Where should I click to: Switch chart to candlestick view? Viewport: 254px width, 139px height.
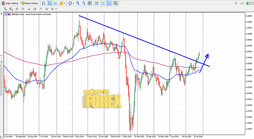[50, 3]
